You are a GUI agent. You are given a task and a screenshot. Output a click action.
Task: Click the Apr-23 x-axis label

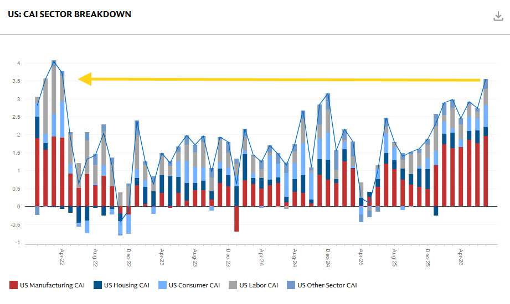(x=162, y=257)
